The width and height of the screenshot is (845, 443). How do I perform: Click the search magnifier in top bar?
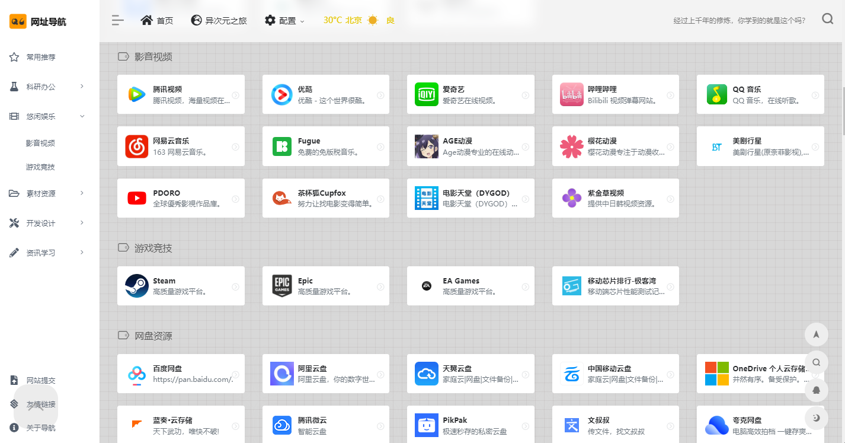pos(827,20)
